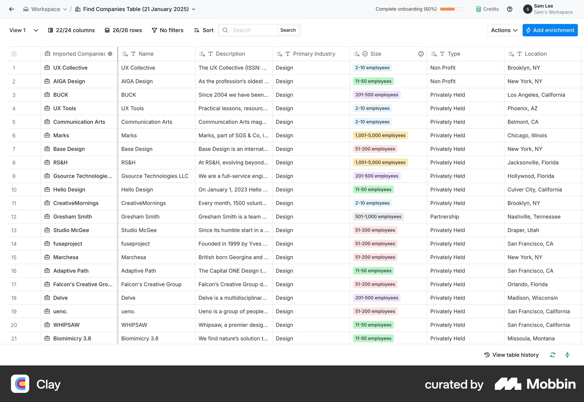Viewport: 584px width, 402px height.
Task: Expand the Find Companies Table title dropdown
Action: (194, 9)
